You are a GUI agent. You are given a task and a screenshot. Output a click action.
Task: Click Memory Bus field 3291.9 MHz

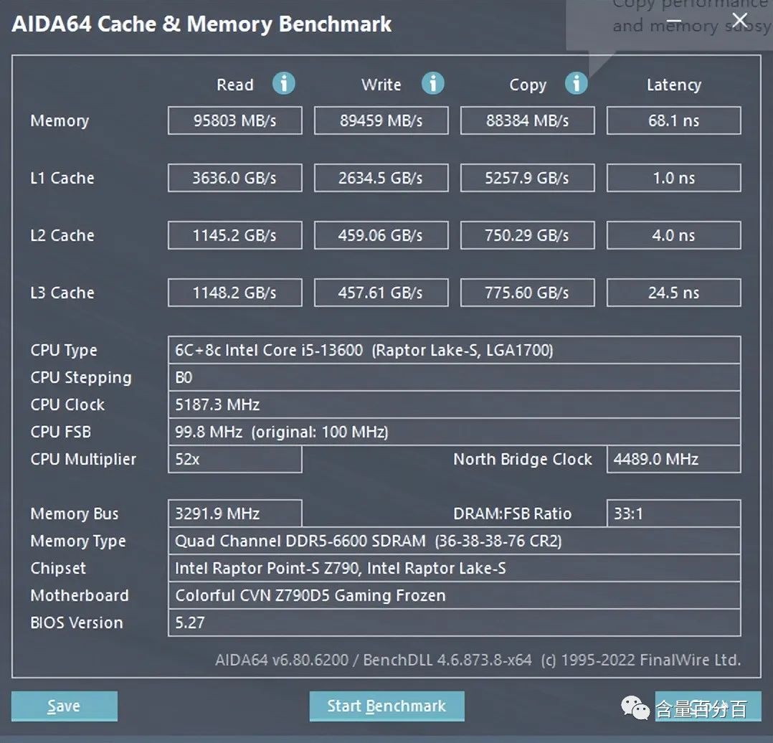click(x=235, y=514)
